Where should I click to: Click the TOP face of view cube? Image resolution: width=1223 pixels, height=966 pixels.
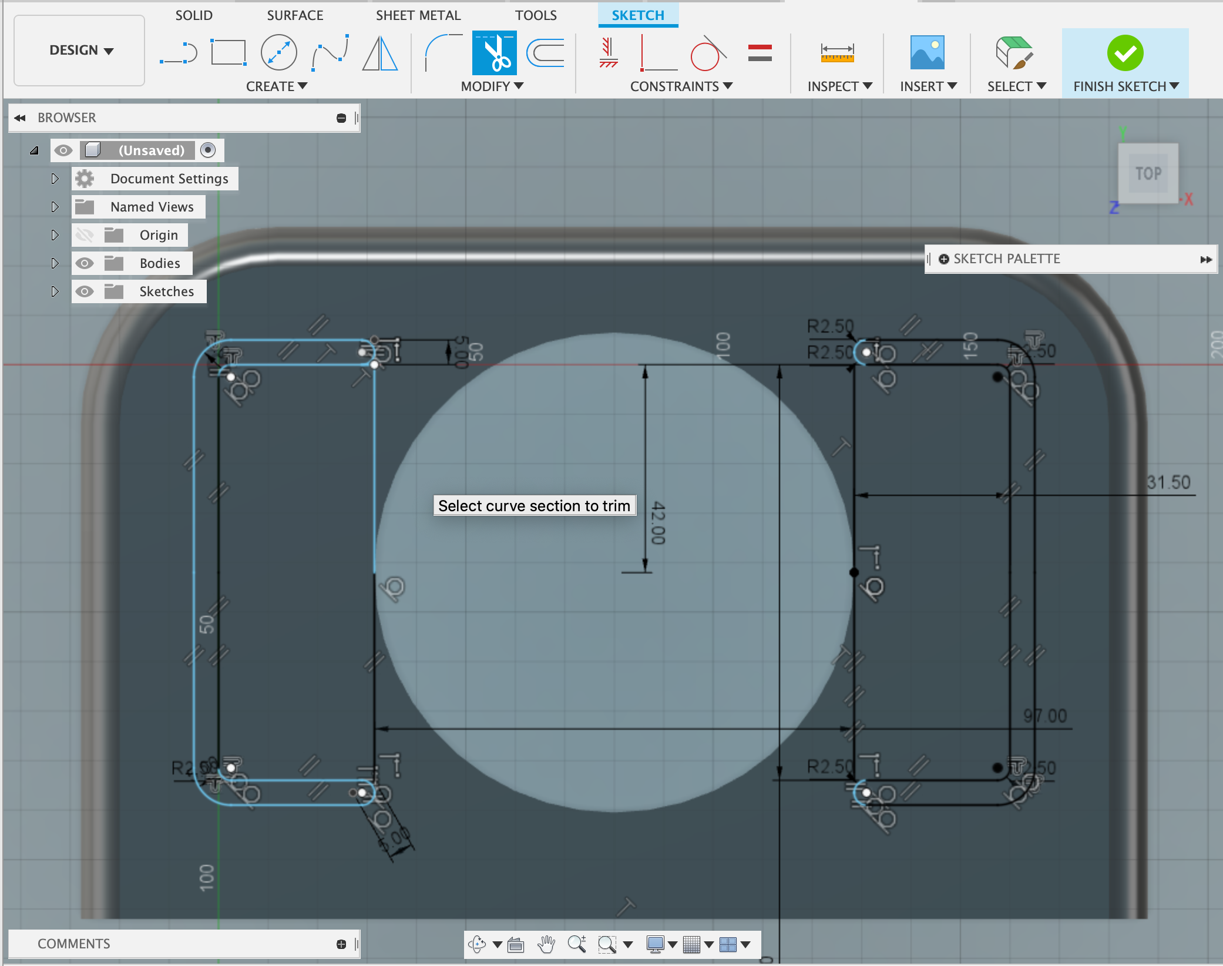1148,174
